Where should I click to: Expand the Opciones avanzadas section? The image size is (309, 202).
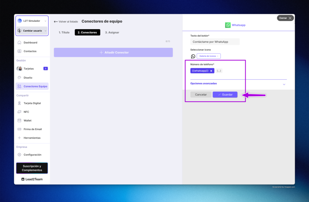coord(284,84)
